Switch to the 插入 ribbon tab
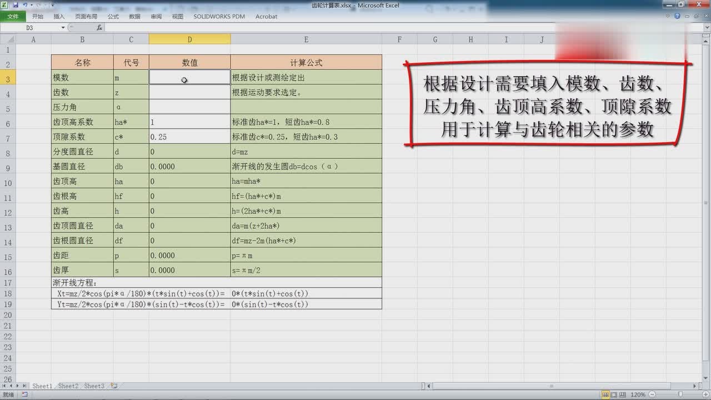Image resolution: width=711 pixels, height=400 pixels. [59, 17]
